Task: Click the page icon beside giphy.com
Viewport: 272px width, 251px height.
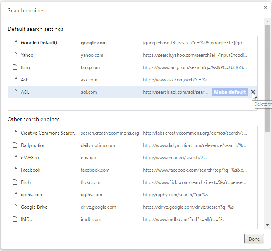Action: [x=15, y=194]
